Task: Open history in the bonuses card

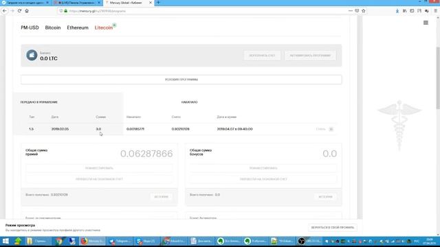Action: pyautogui.click(x=325, y=197)
